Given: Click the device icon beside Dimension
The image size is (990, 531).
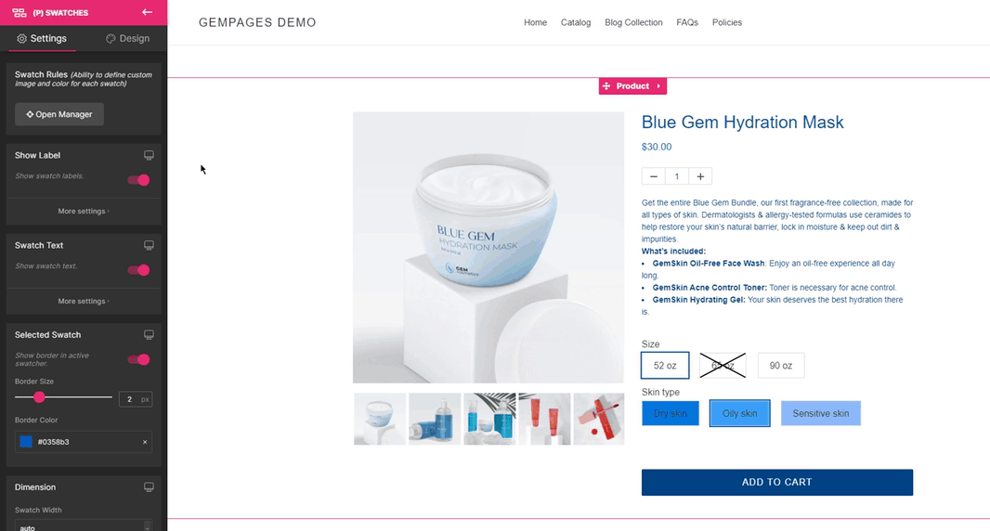Looking at the screenshot, I should click(x=149, y=486).
